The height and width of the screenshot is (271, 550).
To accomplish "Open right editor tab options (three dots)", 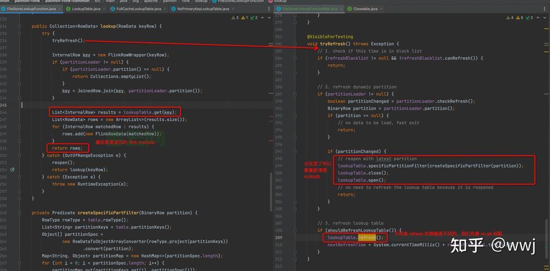I will coord(545,9).
